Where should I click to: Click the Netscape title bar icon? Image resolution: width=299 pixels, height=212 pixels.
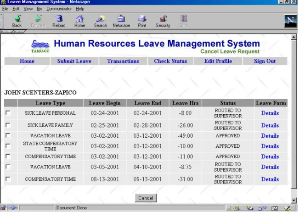pos(3,2)
